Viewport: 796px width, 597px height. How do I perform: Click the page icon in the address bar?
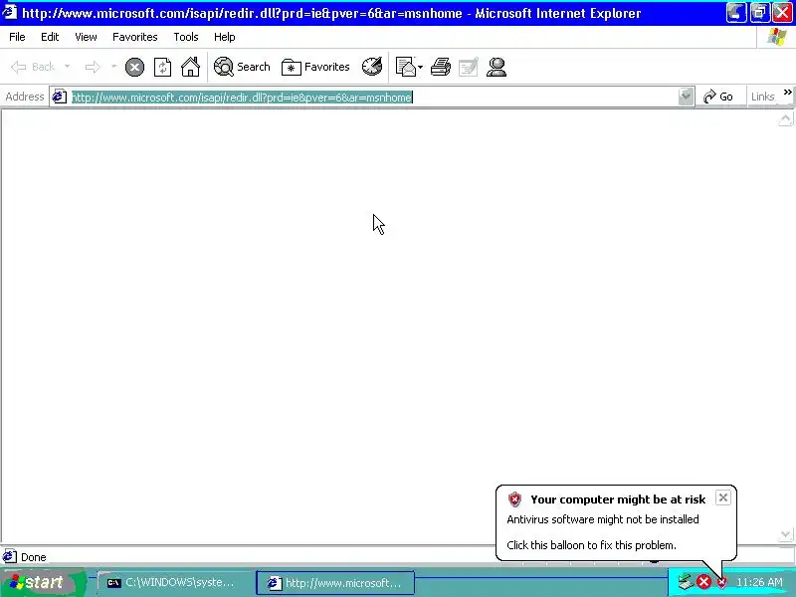click(x=60, y=97)
